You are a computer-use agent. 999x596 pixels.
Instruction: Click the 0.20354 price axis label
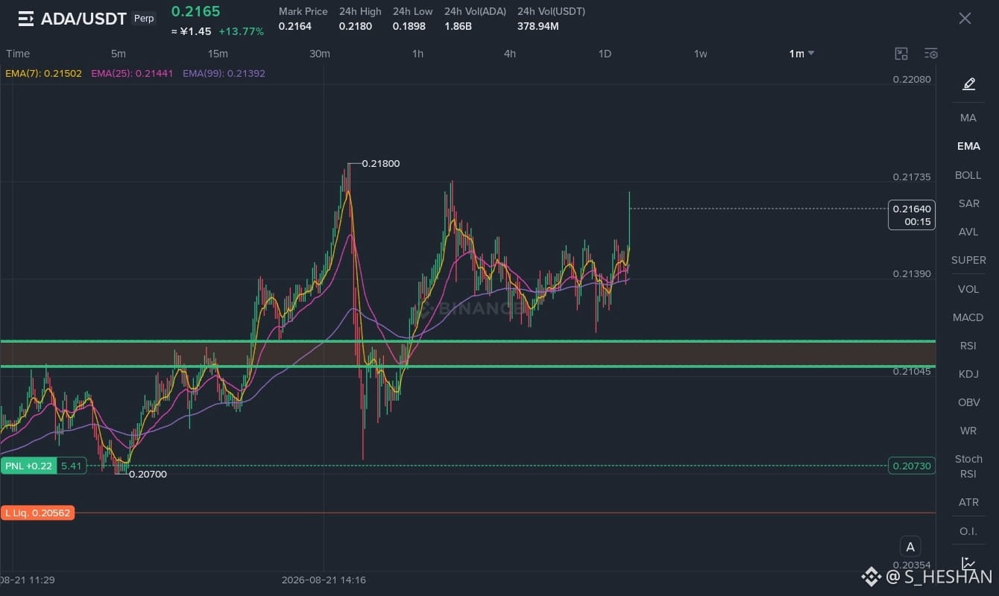click(912, 565)
